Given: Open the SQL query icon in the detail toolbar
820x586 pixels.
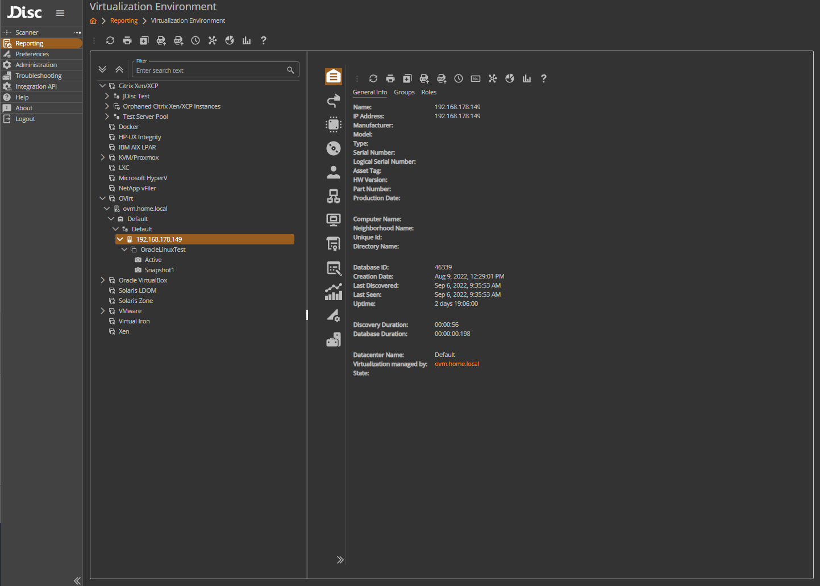Looking at the screenshot, I should tap(475, 78).
